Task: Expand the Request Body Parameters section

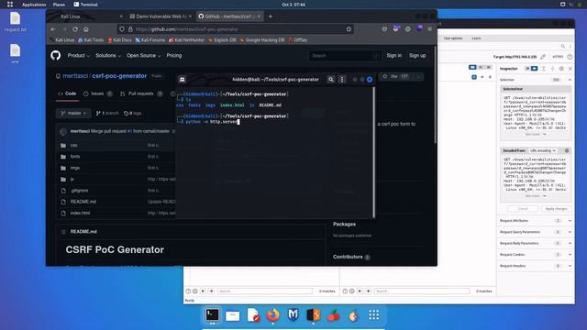Action: 536,243
